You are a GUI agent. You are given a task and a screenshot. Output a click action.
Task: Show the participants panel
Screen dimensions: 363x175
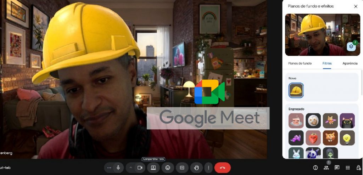[x=326, y=168]
